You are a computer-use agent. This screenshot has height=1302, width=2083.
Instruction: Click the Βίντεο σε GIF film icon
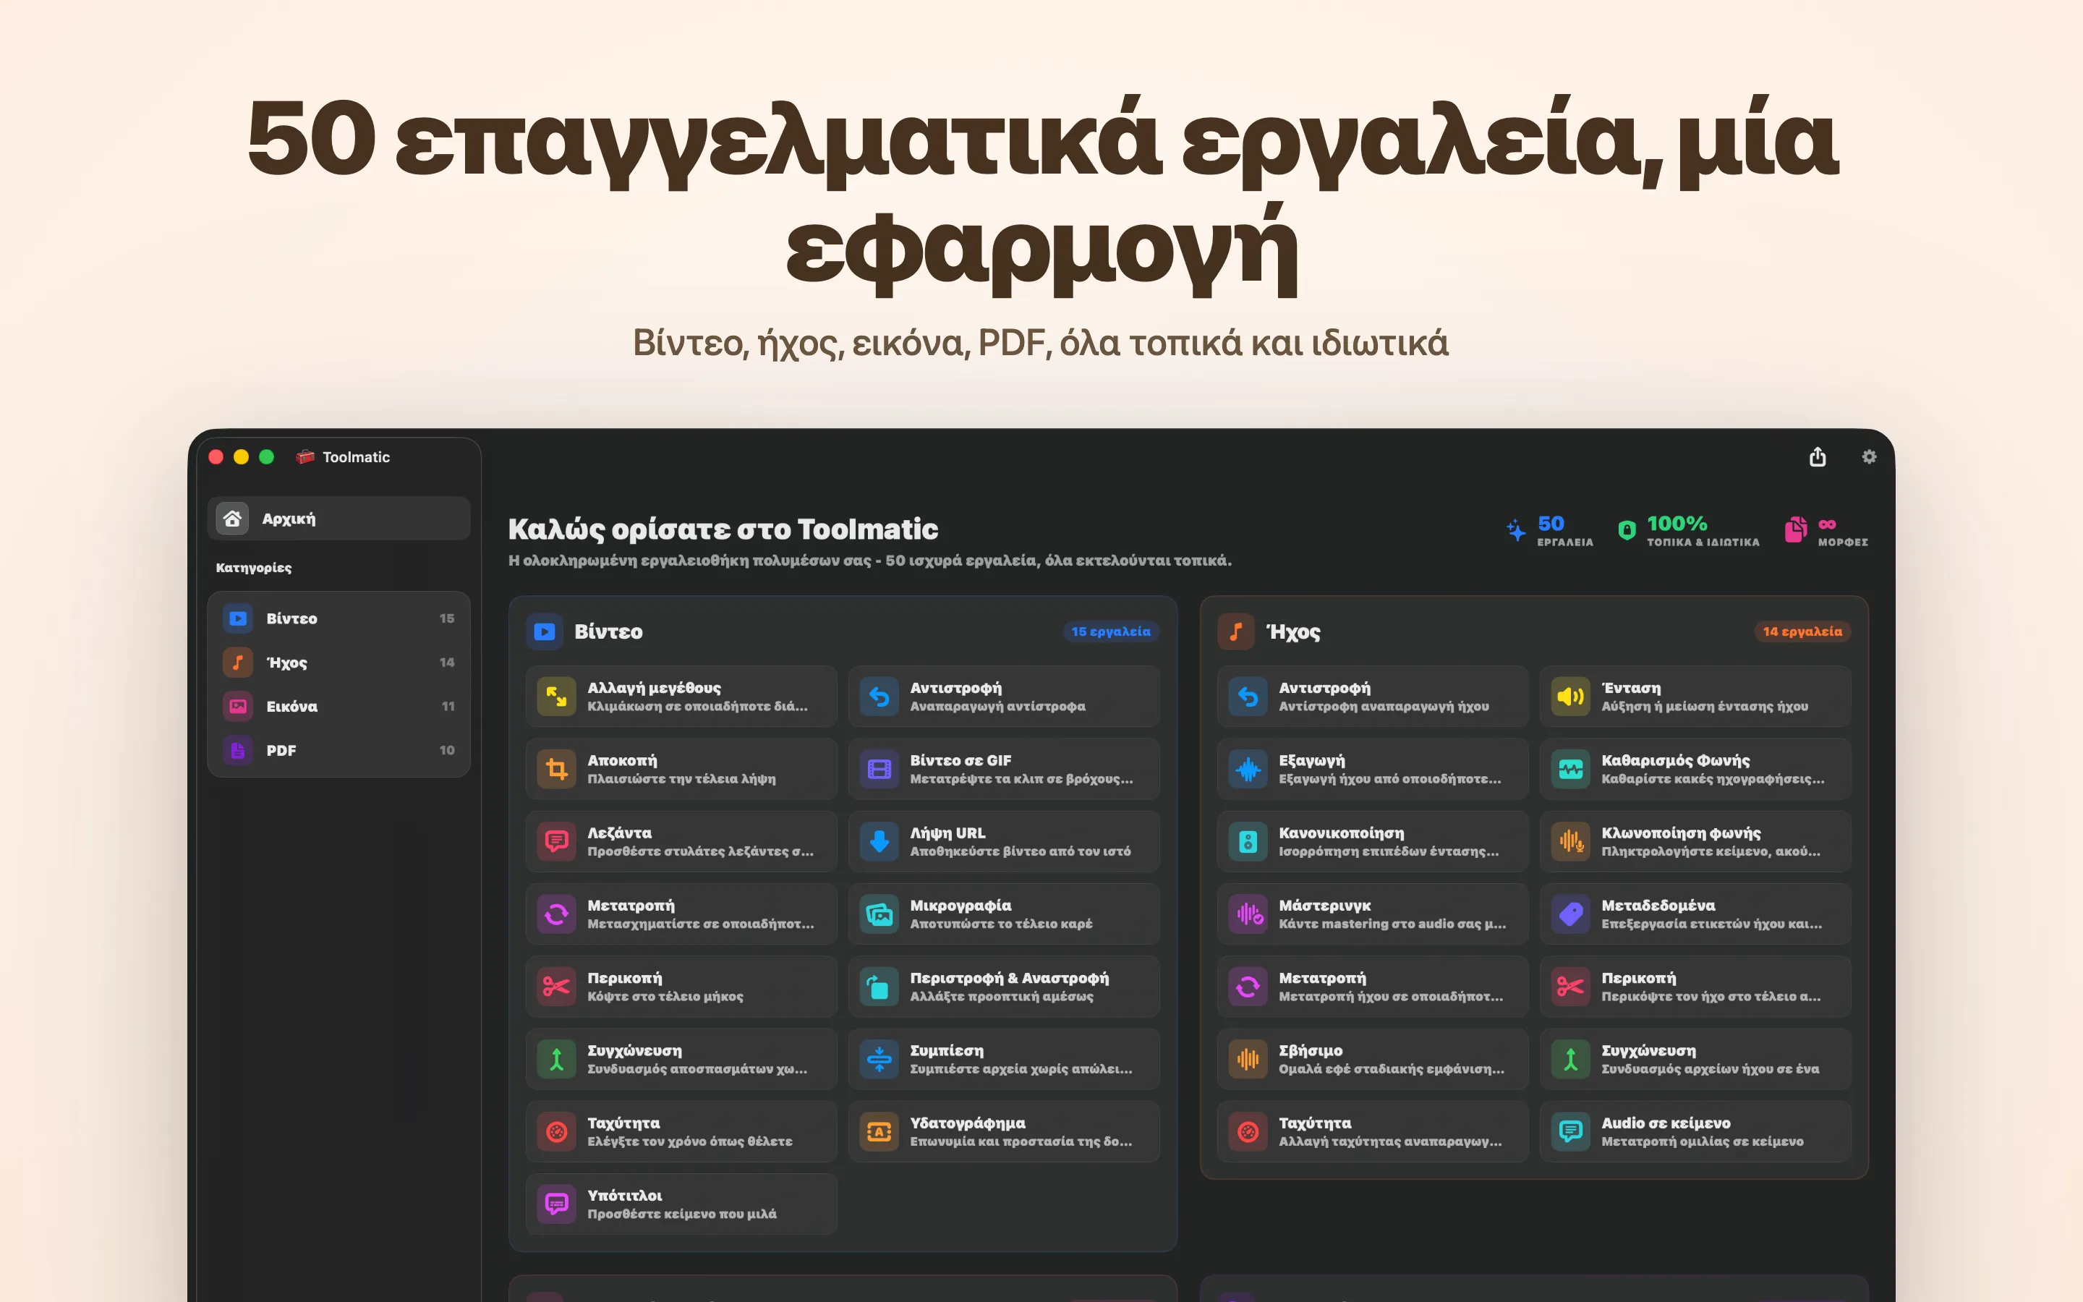tap(879, 769)
